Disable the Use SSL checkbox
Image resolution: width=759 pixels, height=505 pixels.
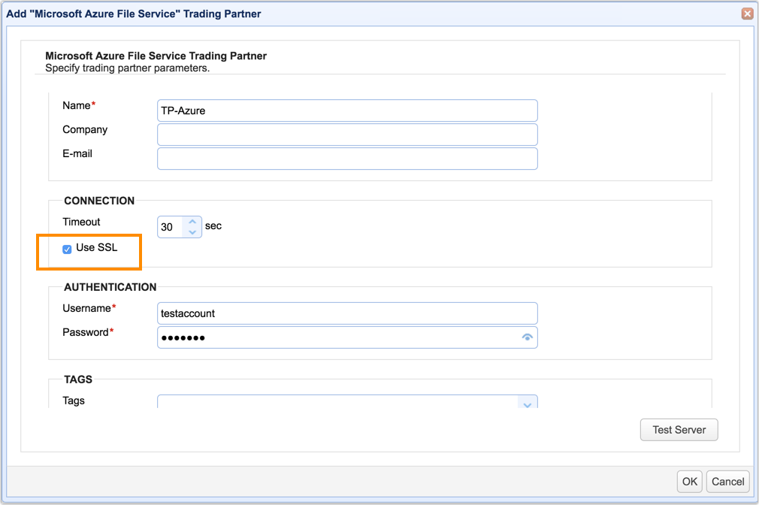coord(67,249)
